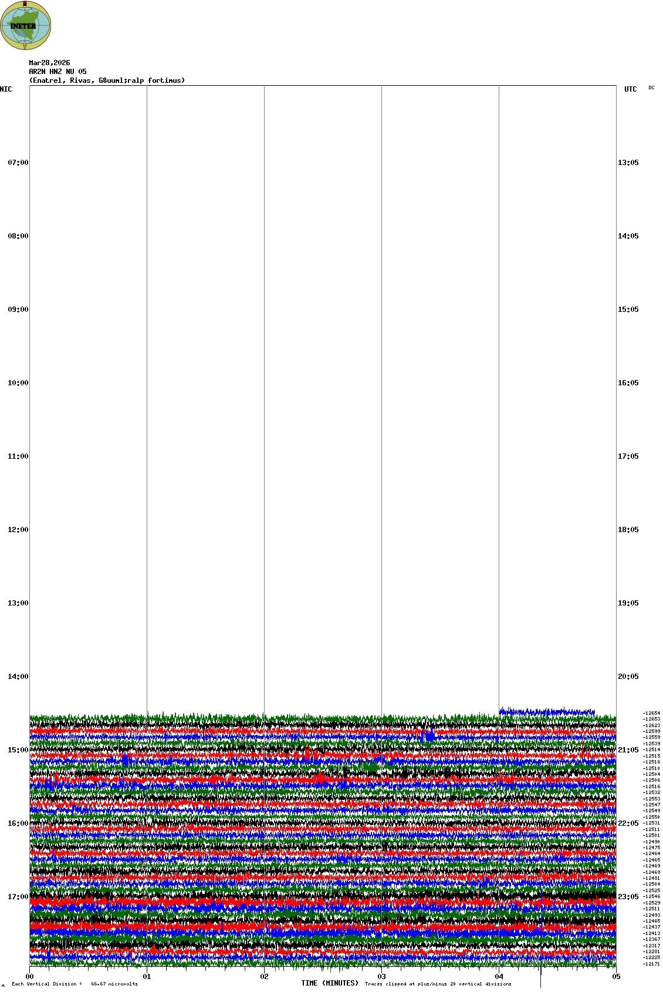Click the Enatrel, Rivas location text
Screen dimensions: 663x992
tap(107, 80)
